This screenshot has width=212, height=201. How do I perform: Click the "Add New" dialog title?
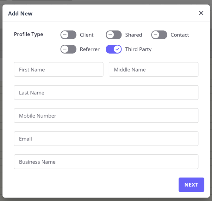(x=20, y=13)
